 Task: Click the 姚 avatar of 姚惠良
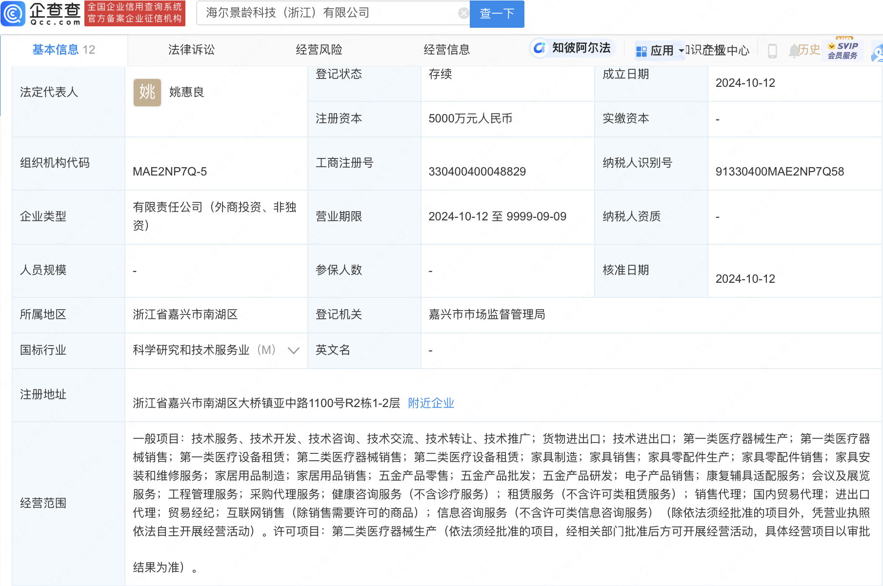point(147,93)
